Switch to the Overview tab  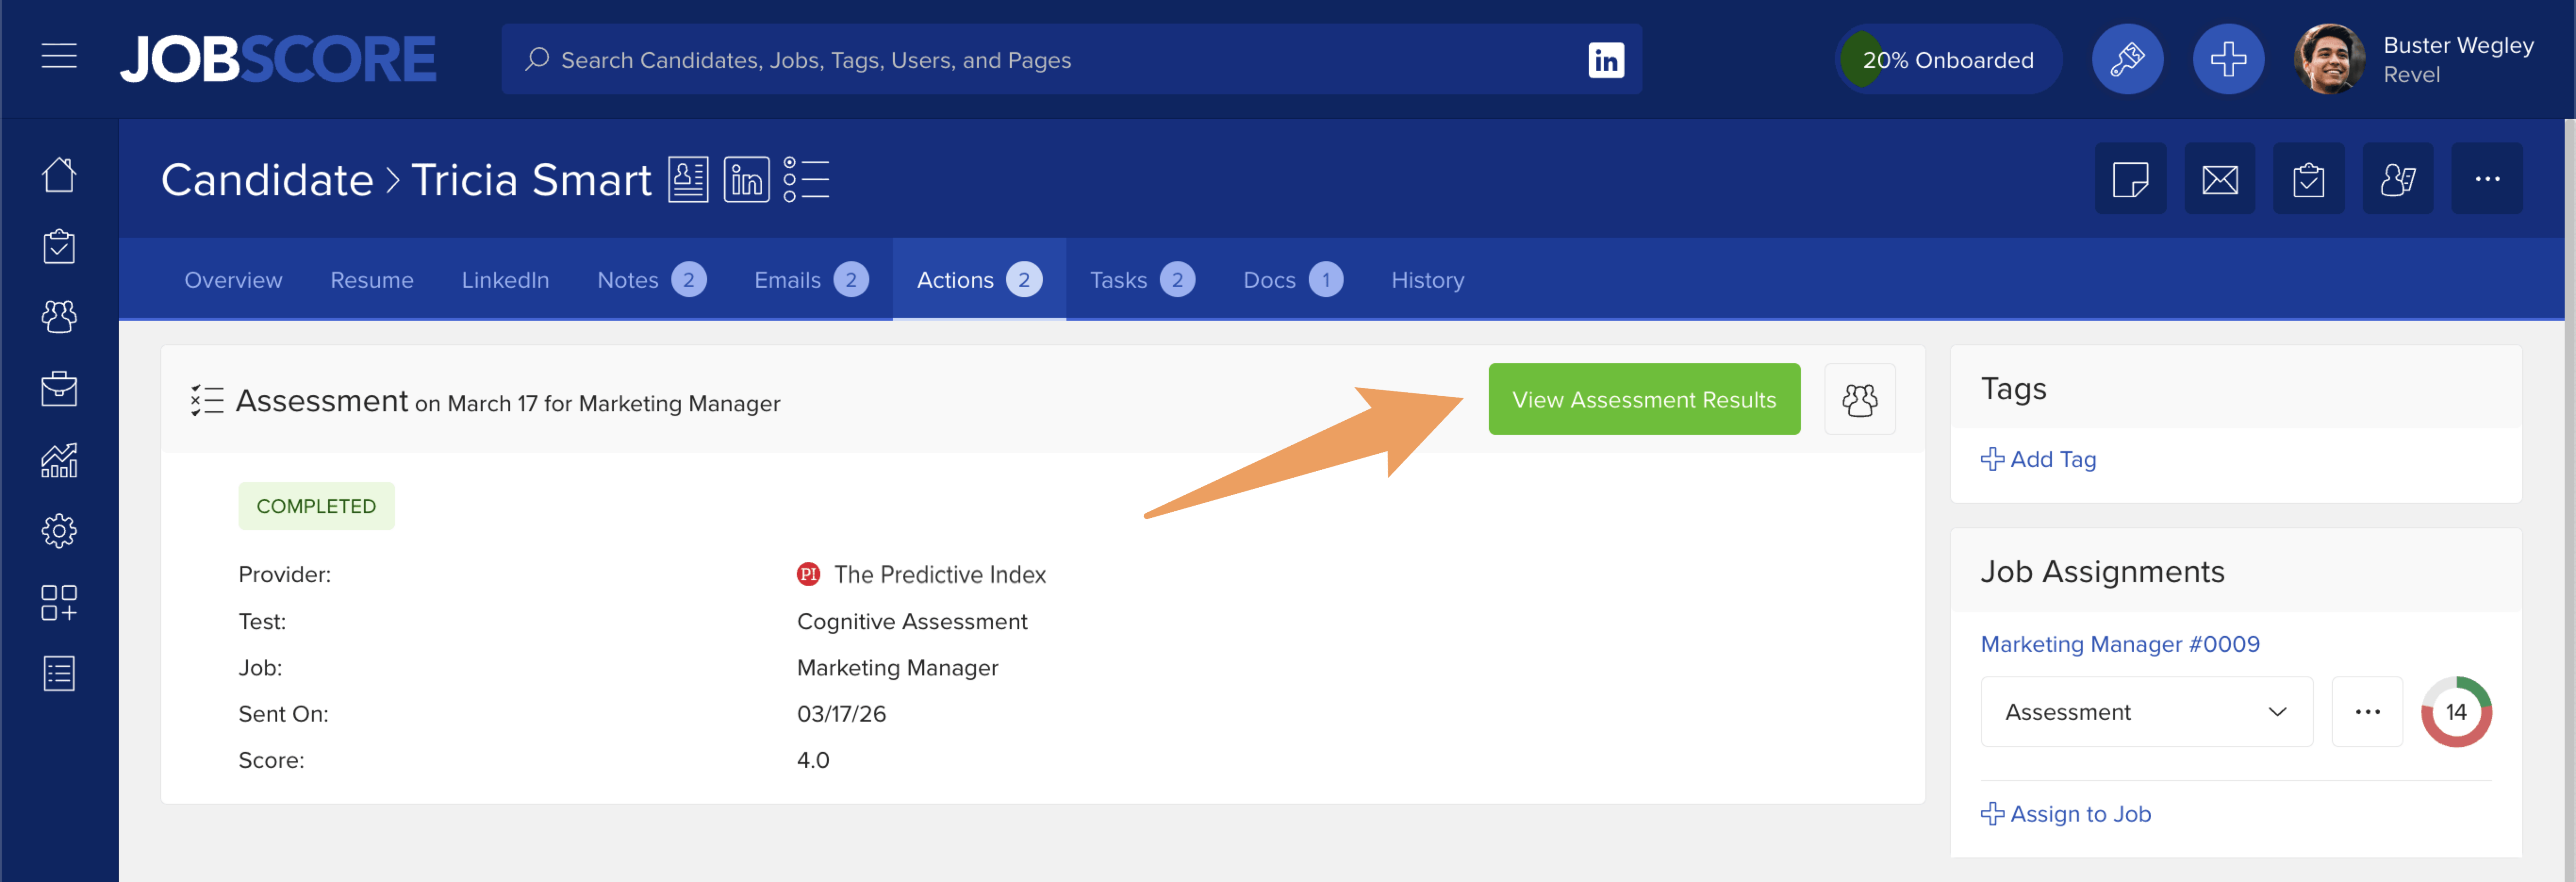pyautogui.click(x=233, y=280)
